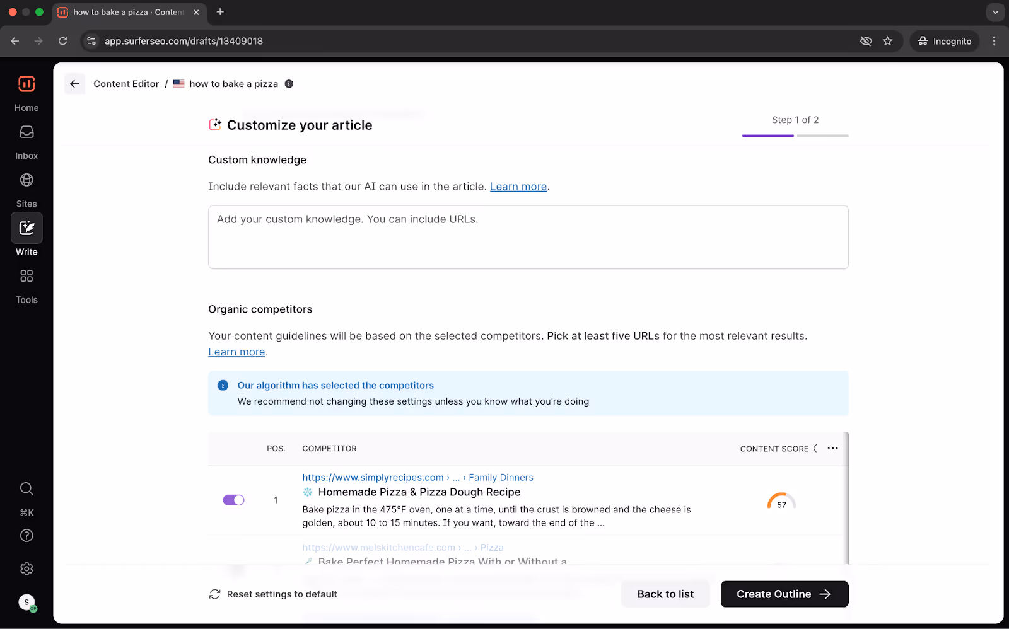Open new browser tab with plus

220,12
